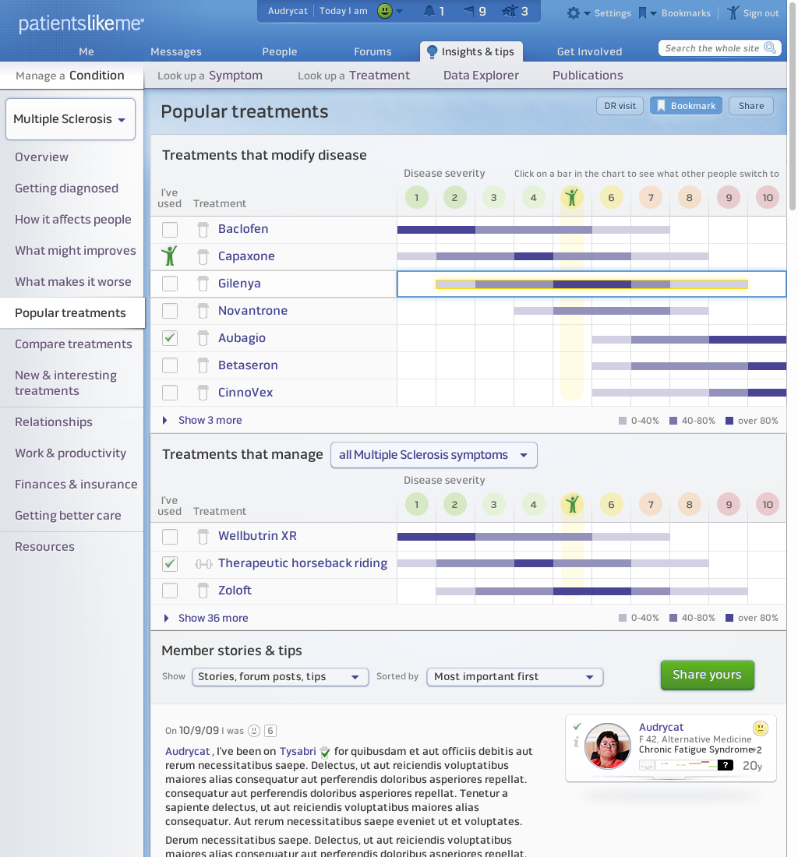
Task: Select severity 6 circle in modify disease chart
Action: click(x=611, y=197)
